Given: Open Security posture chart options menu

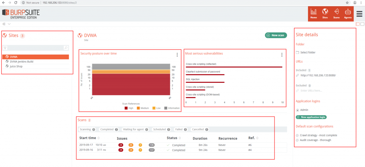Looking at the screenshot, I should click(177, 55).
